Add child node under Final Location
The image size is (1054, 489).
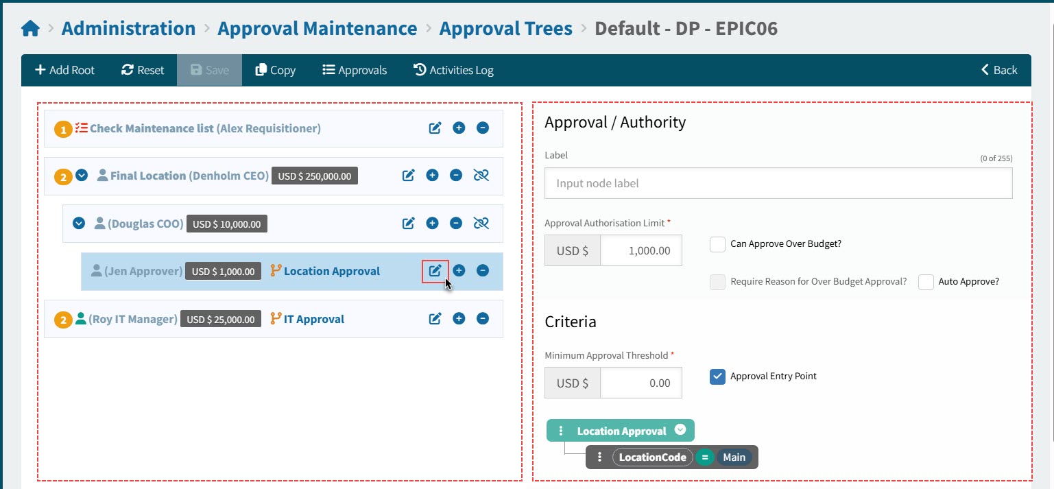tap(432, 176)
